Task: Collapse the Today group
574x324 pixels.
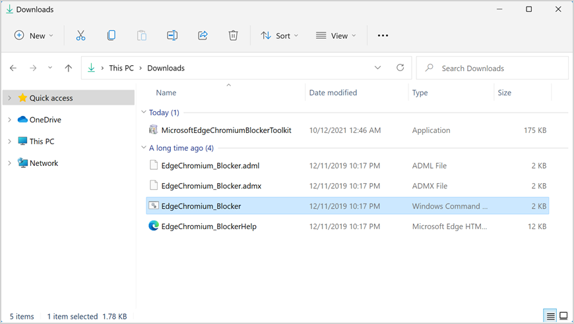Action: pos(143,113)
